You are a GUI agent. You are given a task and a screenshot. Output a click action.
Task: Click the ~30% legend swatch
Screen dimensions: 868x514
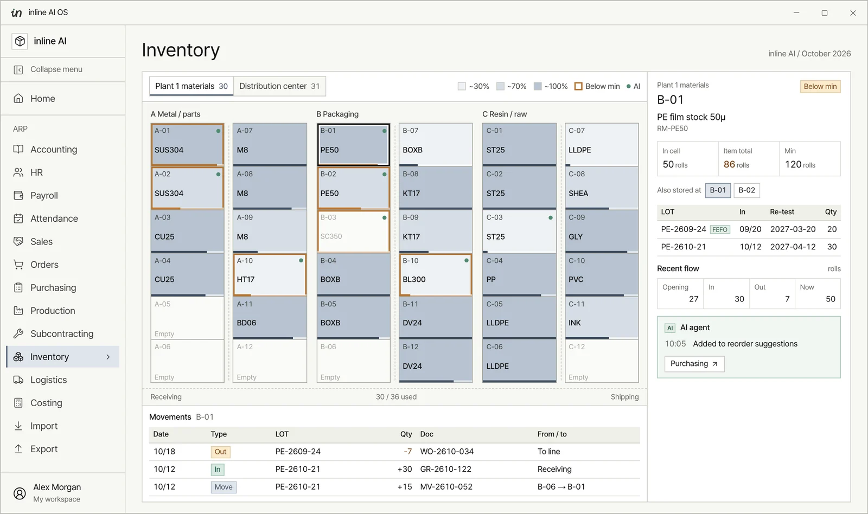(462, 86)
